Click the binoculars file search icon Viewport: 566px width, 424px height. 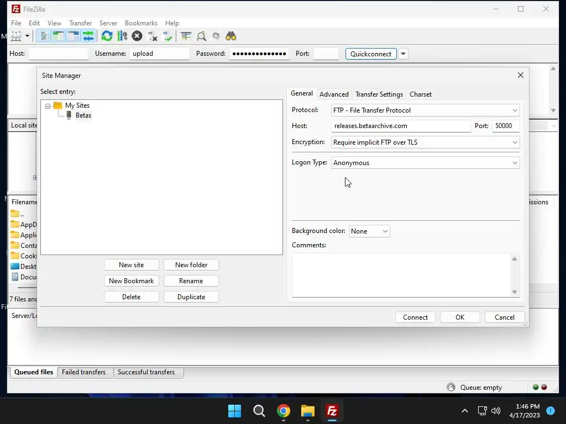[230, 36]
